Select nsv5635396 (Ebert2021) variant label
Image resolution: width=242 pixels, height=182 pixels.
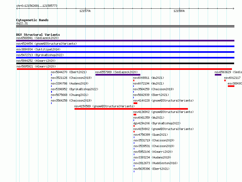(x=151, y=169)
